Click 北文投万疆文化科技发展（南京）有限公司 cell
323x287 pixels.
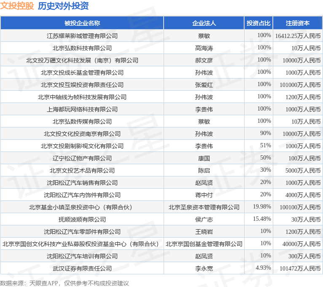click(82, 60)
